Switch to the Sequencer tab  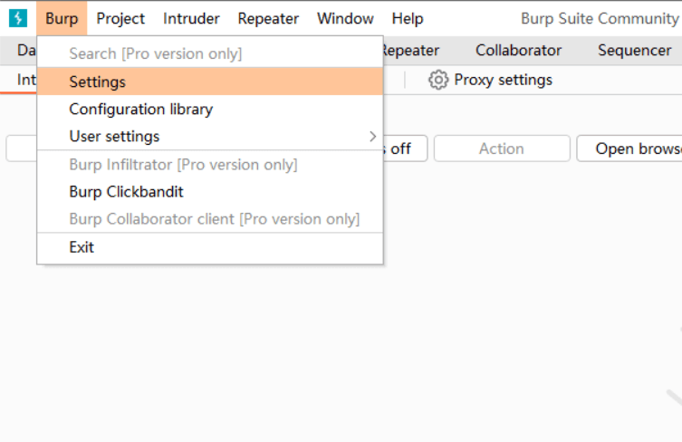[634, 51]
